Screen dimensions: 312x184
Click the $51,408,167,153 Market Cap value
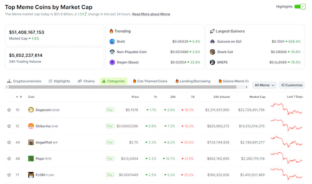click(x=27, y=32)
